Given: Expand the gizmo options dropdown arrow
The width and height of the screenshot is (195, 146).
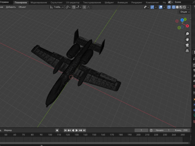Looking at the screenshot, I should coord(156,7).
